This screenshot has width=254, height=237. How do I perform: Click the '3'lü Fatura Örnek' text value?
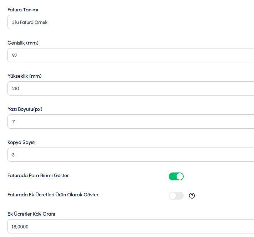pos(30,22)
